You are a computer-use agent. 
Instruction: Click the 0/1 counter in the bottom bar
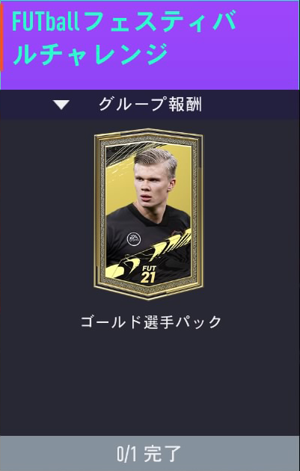click(126, 454)
